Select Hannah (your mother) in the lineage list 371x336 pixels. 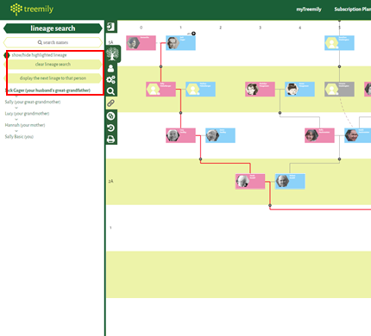25,125
